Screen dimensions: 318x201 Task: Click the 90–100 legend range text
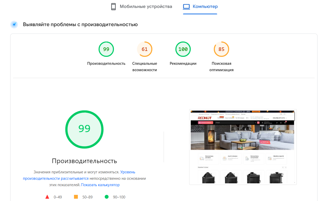point(119,197)
